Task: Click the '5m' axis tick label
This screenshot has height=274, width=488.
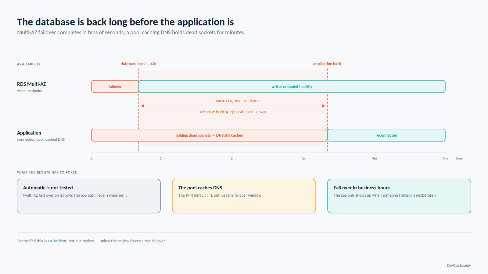Action: [445, 158]
